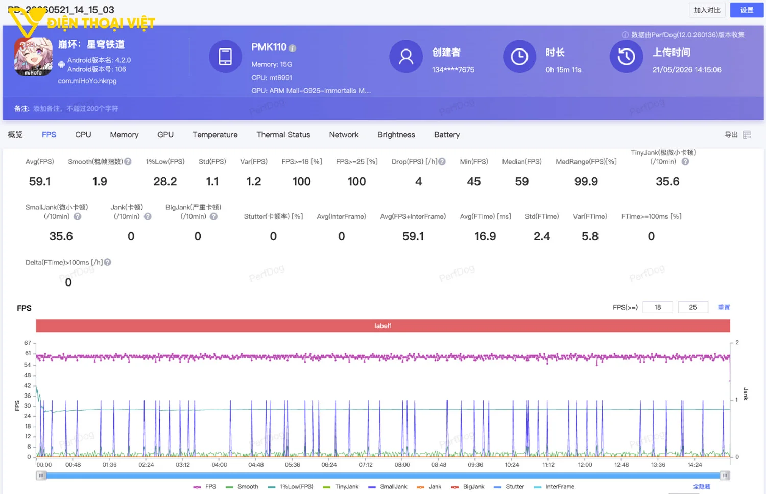Open the BigJank help question icon
Screen dimensions: 766x494
[213, 216]
